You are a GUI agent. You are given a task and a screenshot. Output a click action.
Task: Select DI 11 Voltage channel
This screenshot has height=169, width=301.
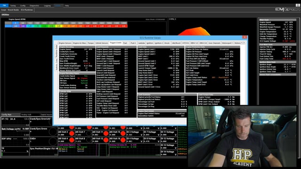click(169, 133)
